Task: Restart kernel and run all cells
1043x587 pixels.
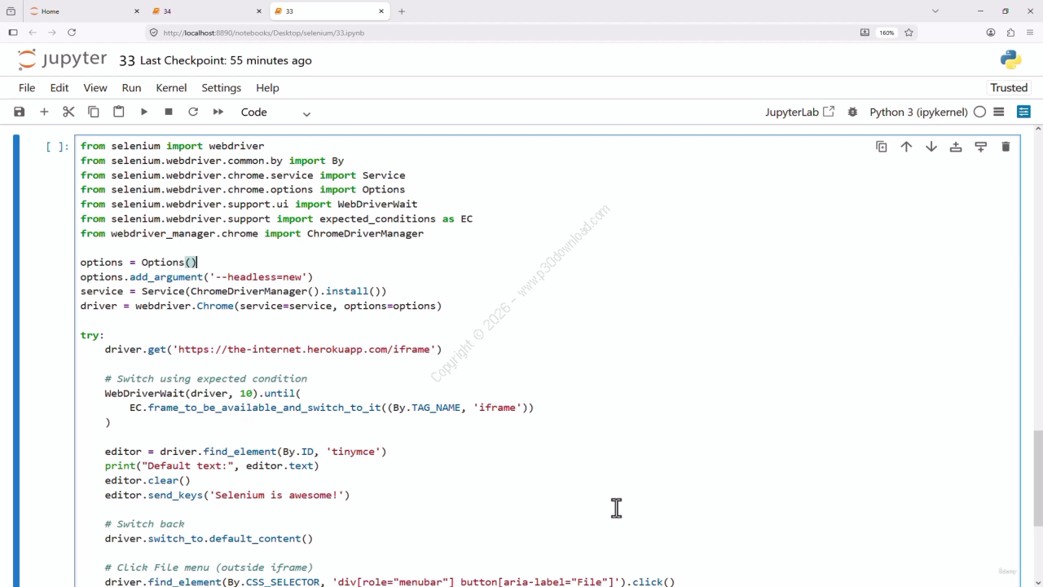Action: click(x=218, y=112)
